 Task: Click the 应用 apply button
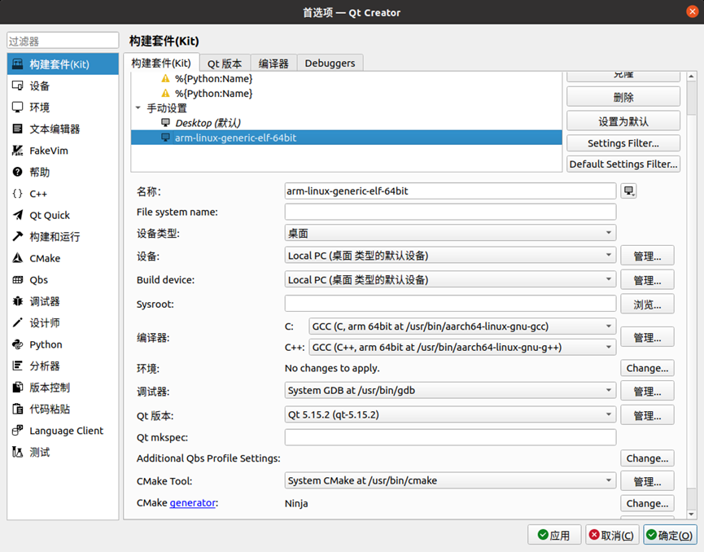(x=553, y=535)
